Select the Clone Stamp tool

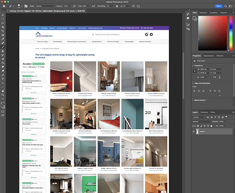coord(3,51)
